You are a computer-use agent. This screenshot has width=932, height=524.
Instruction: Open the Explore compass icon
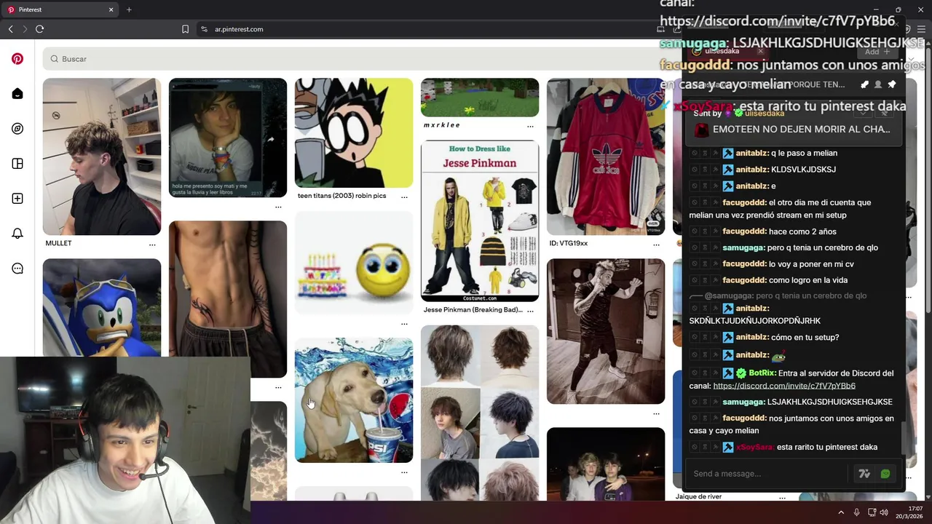pos(17,129)
